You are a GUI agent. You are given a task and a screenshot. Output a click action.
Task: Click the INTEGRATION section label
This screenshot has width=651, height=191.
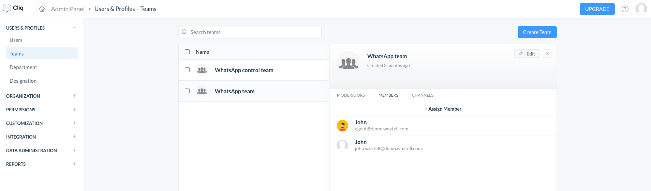pos(21,137)
